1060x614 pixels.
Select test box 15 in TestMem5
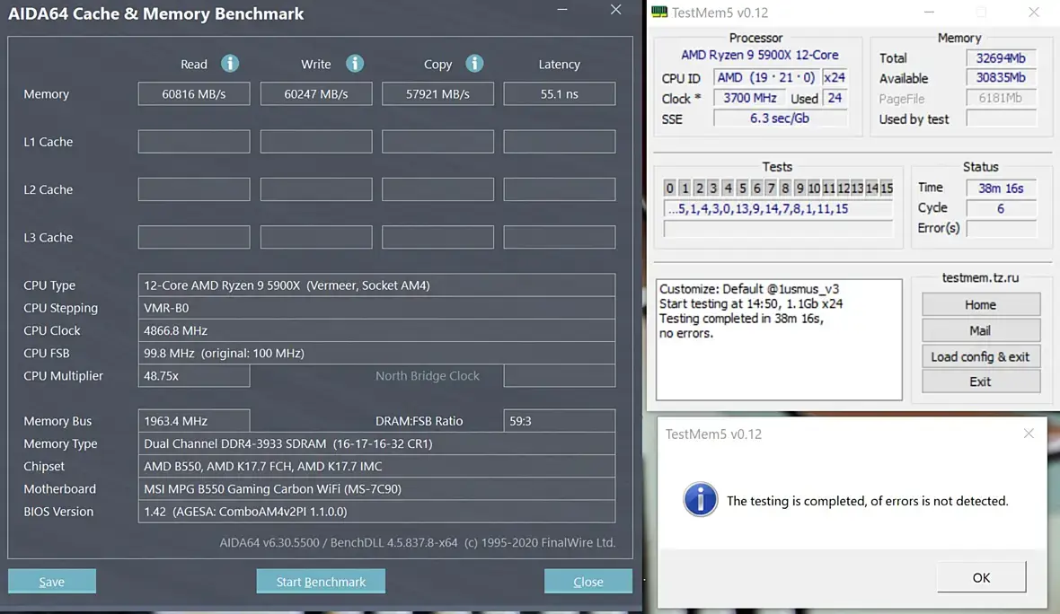pos(887,188)
